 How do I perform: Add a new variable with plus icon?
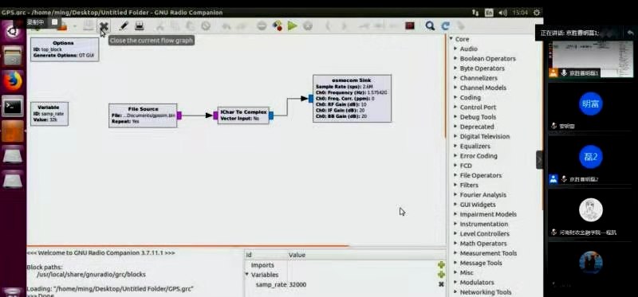tap(441, 275)
